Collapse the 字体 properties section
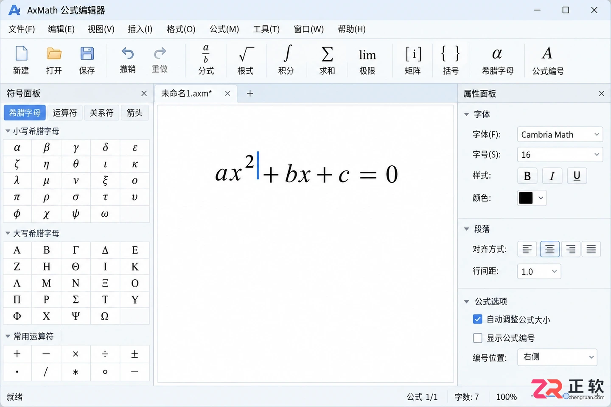 click(466, 114)
